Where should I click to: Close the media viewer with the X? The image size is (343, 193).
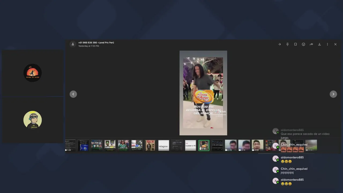[x=335, y=44]
